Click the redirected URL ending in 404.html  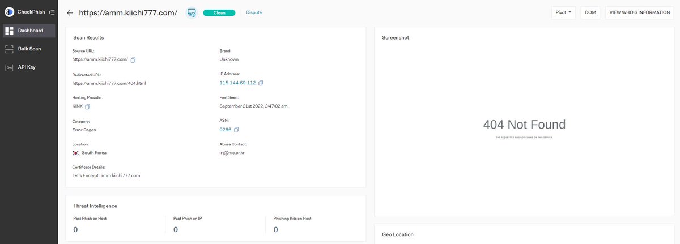109,83
